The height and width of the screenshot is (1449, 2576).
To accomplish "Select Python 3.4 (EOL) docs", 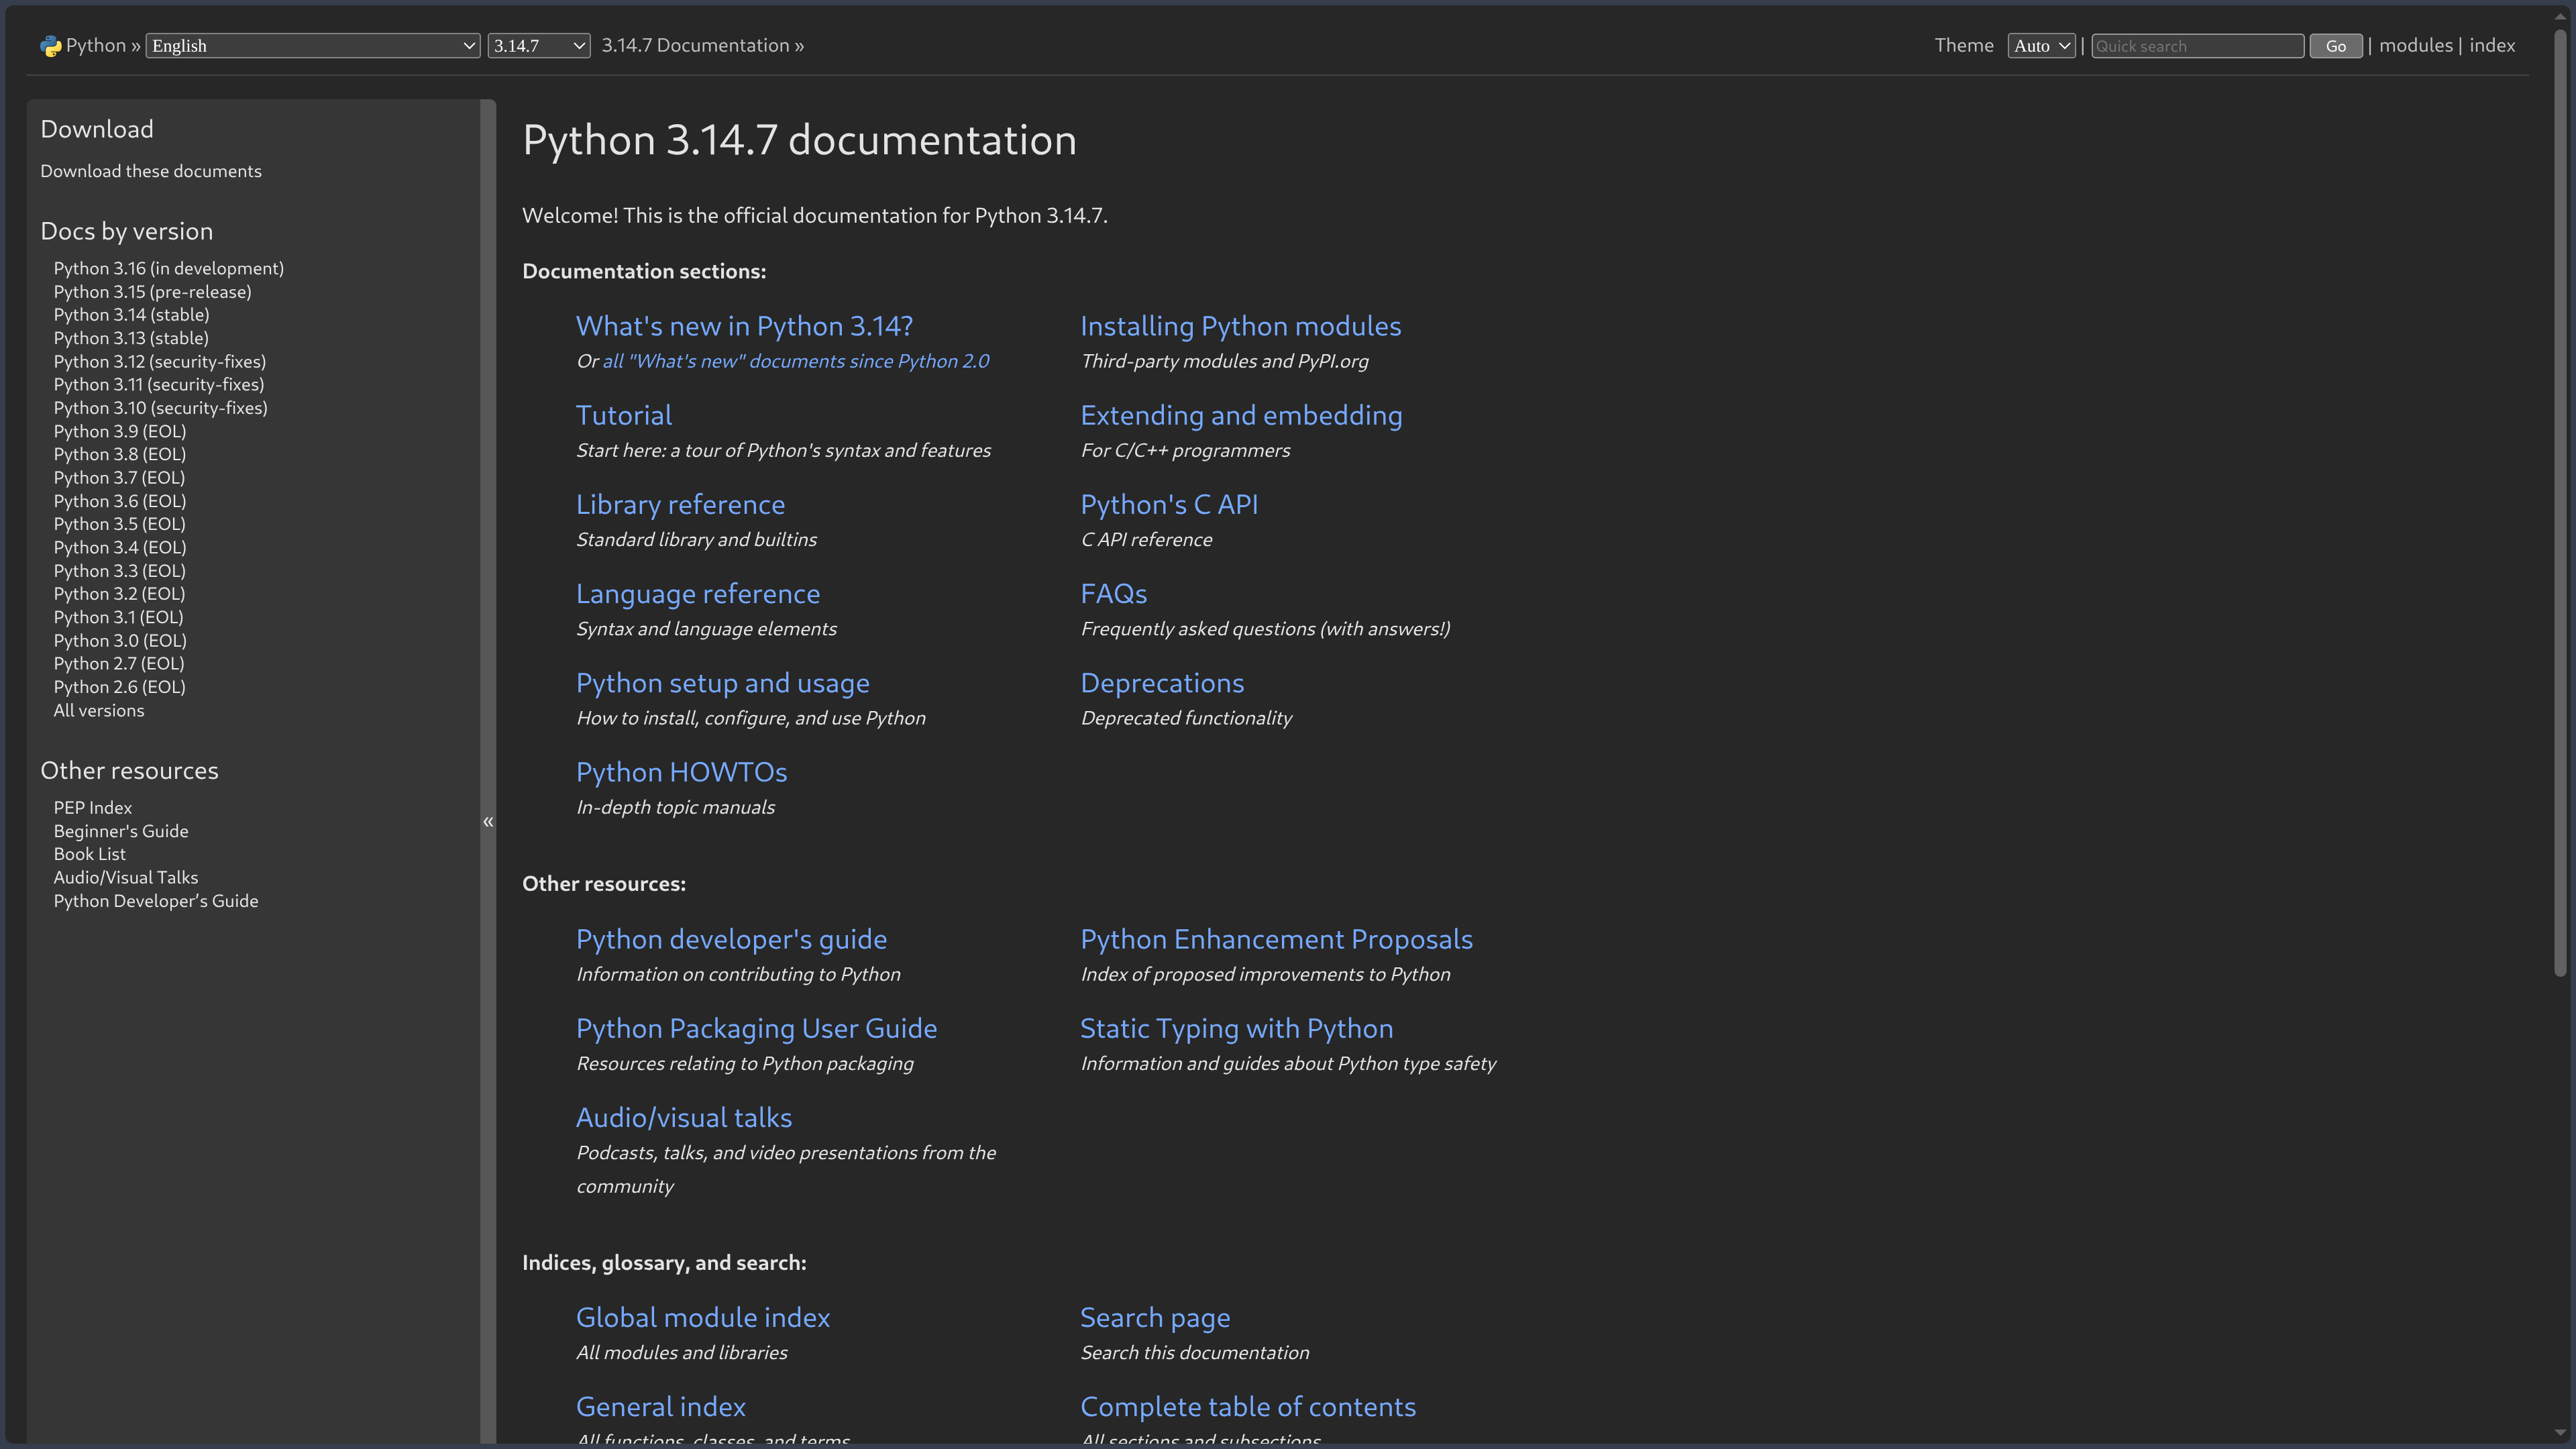I will 120,547.
